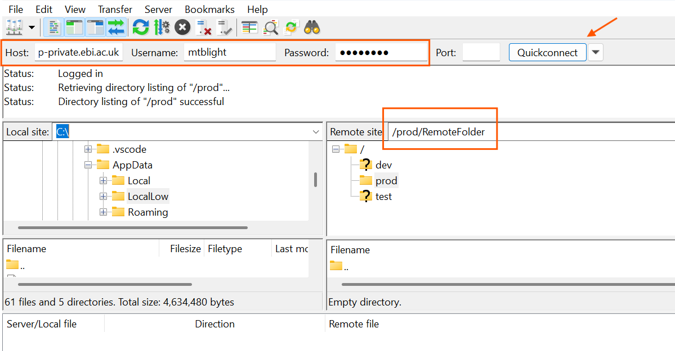The width and height of the screenshot is (675, 351).
Task: Disconnect from the current server
Action: coord(203,27)
